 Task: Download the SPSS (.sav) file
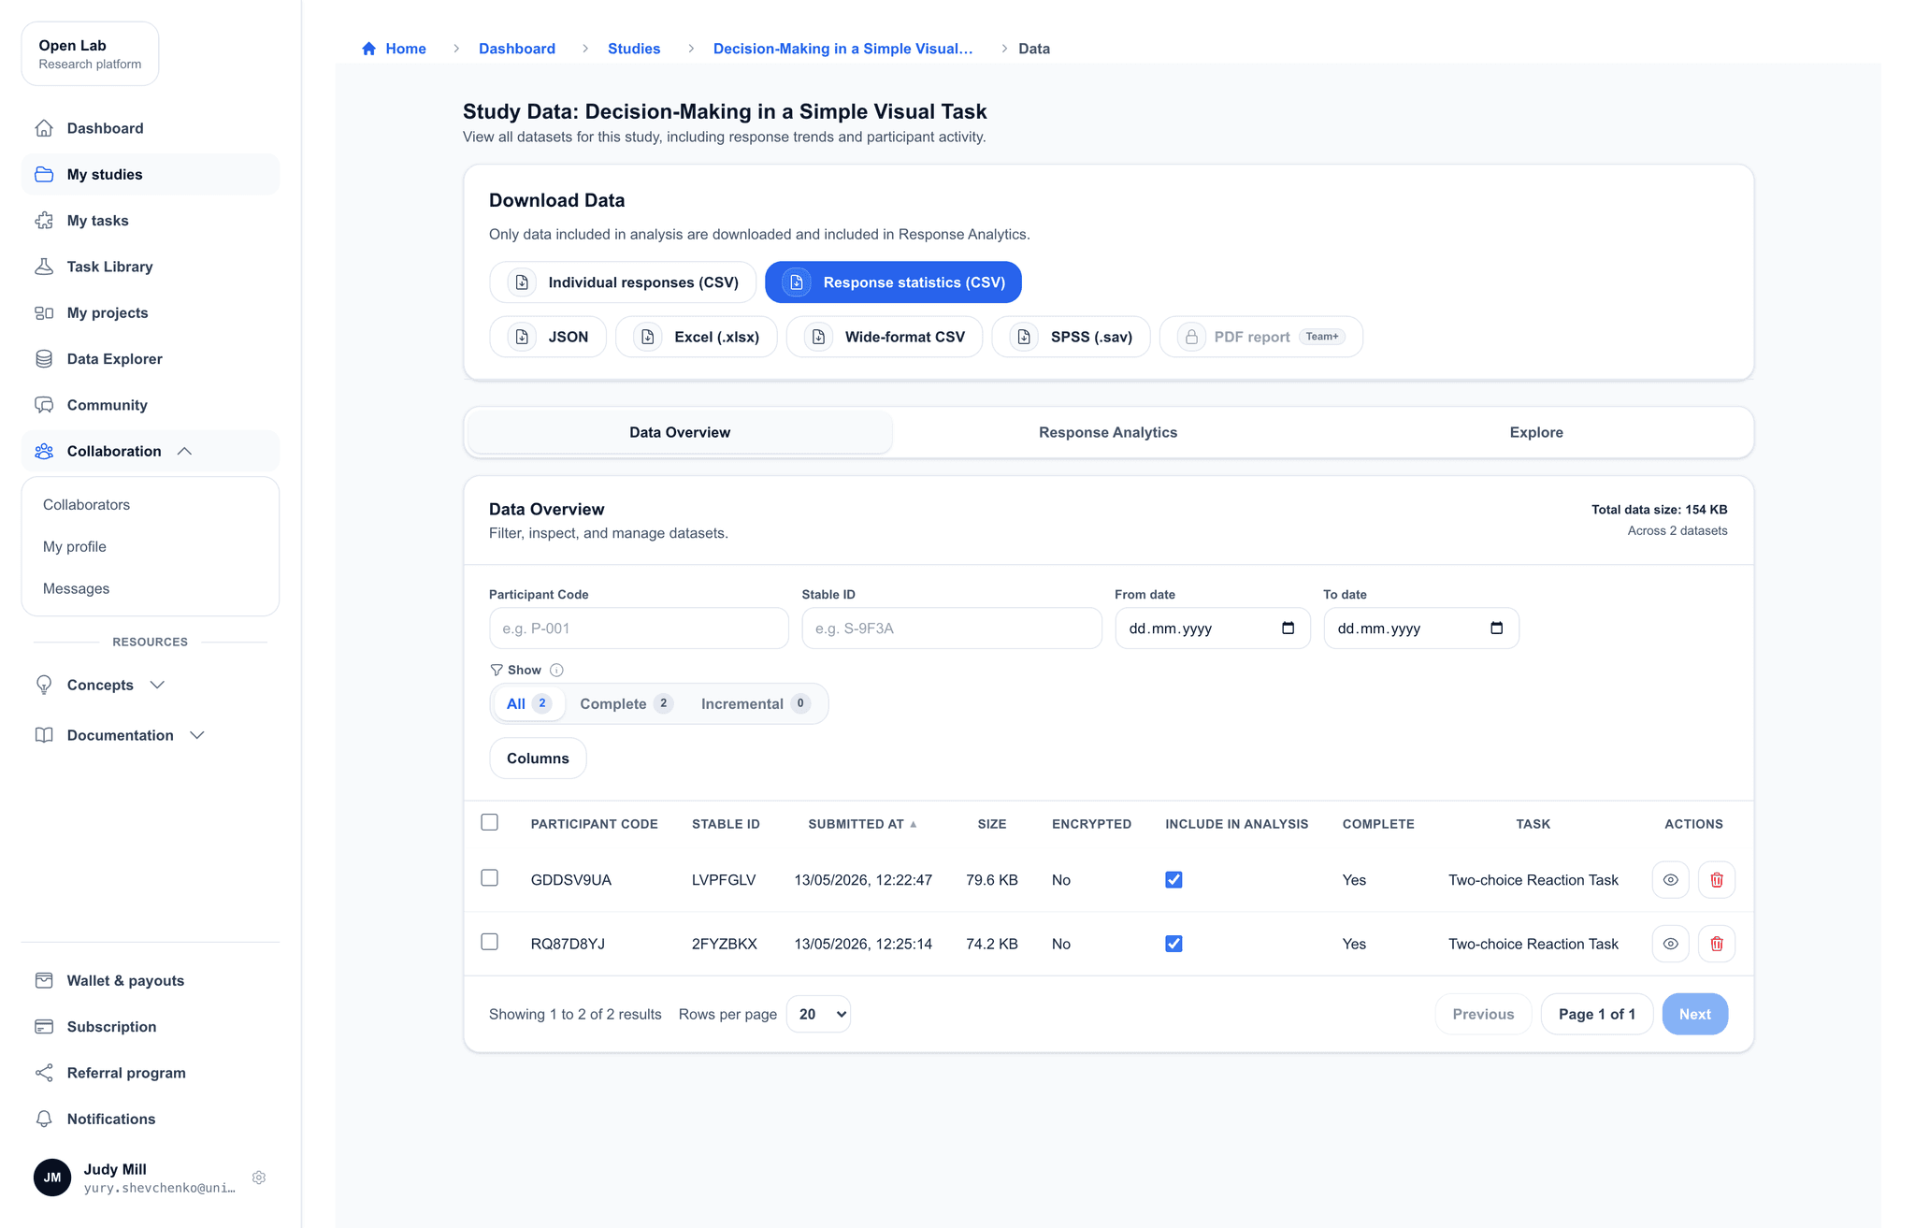pyautogui.click(x=1071, y=337)
